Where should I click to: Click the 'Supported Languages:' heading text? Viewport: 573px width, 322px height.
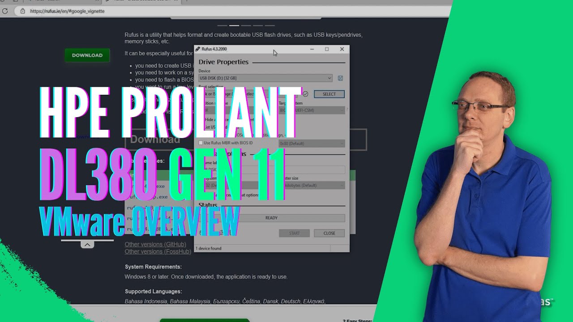153,292
